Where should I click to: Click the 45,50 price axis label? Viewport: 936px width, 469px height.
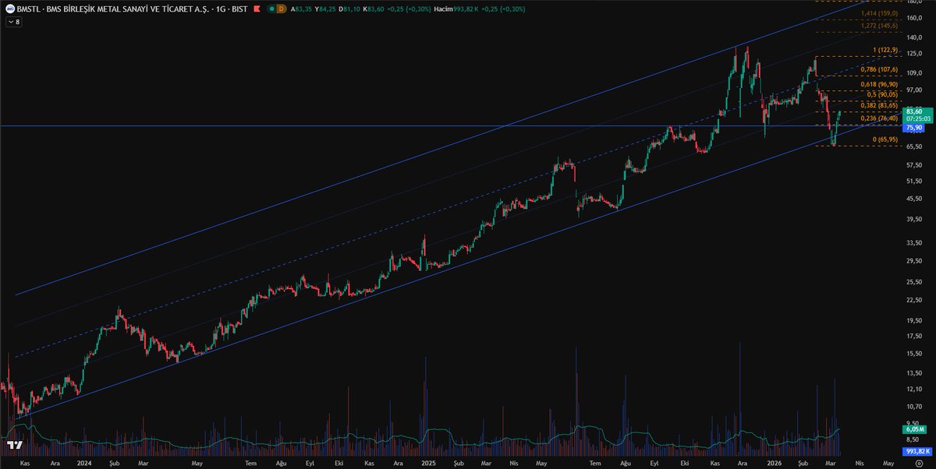914,198
